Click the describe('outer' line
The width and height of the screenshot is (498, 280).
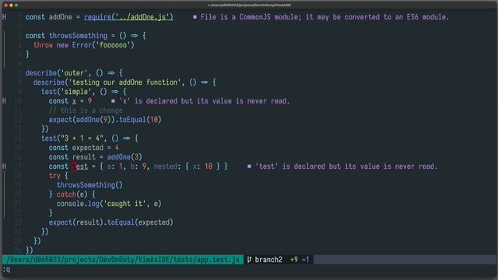[74, 73]
